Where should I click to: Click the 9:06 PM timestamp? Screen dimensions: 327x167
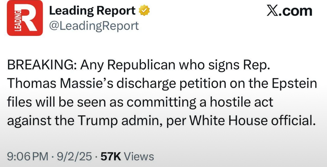28,156
